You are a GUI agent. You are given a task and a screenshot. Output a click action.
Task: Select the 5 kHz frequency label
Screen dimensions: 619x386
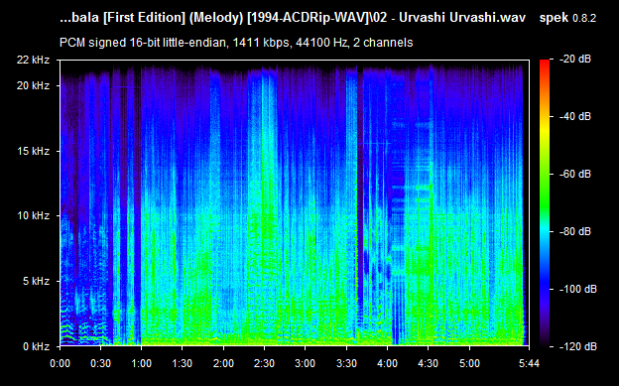click(x=36, y=281)
